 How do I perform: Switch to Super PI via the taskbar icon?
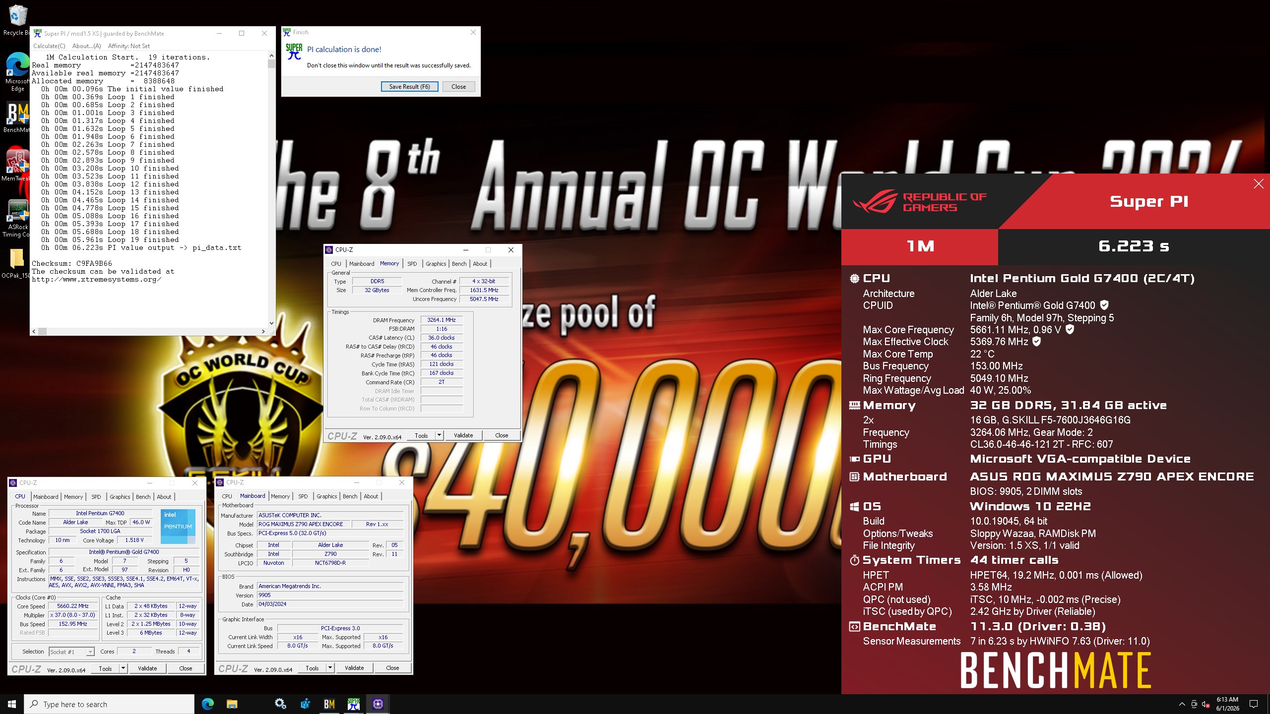point(354,704)
